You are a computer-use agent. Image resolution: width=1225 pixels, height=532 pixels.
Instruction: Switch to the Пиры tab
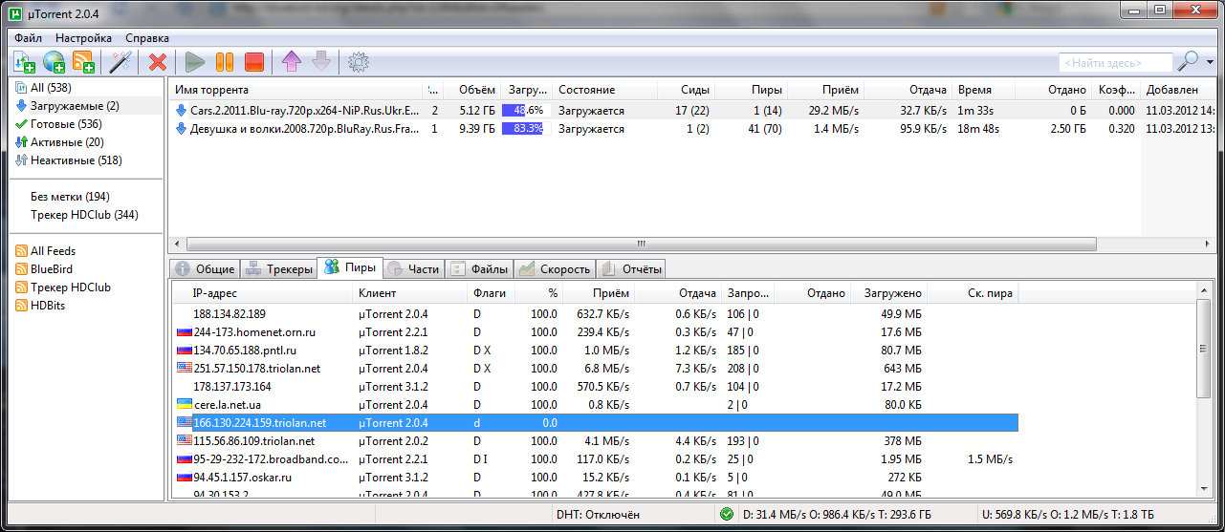pos(350,268)
